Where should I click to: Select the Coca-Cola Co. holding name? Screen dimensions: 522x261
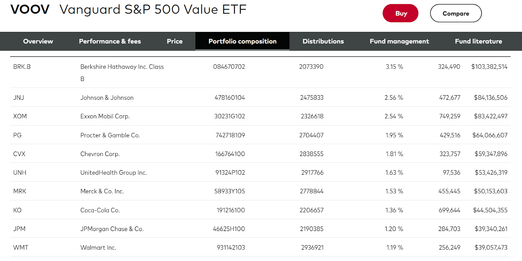[100, 210]
